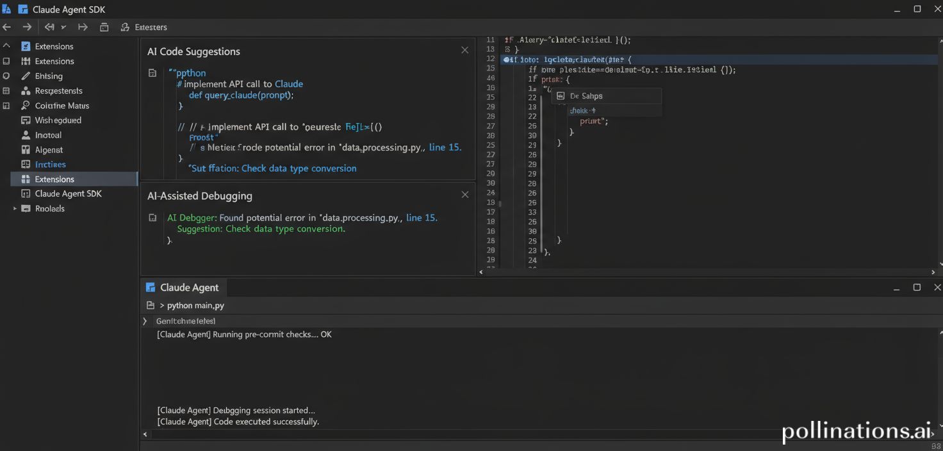
Task: Click the search icon beside Coiatme Matus
Action: [26, 106]
